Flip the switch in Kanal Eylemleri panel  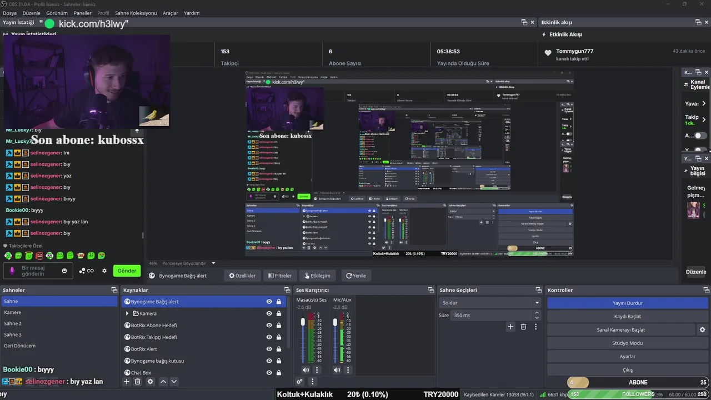click(x=701, y=136)
